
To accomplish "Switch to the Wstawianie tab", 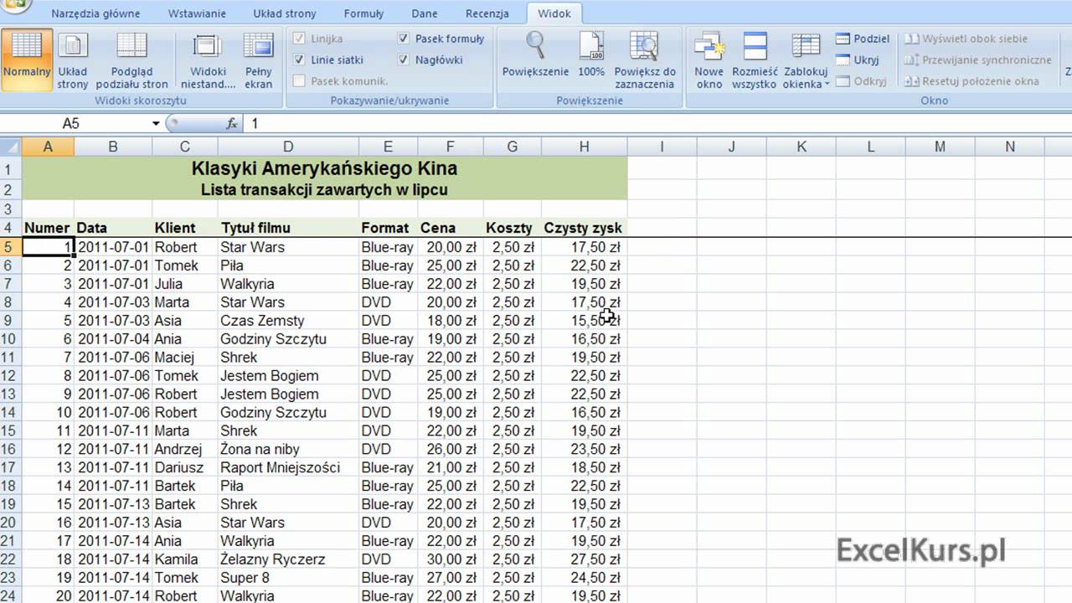I will [197, 13].
